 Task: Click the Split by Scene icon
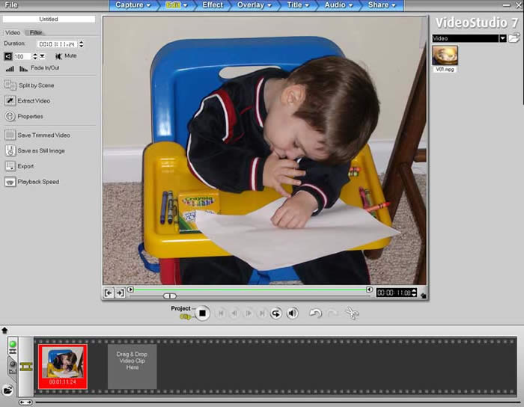point(10,85)
